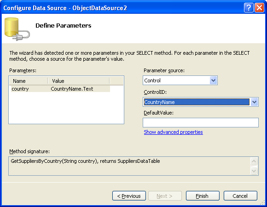The width and height of the screenshot is (267, 207).
Task: Click CountryName.Text value cell
Action: pos(72,89)
